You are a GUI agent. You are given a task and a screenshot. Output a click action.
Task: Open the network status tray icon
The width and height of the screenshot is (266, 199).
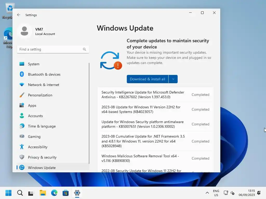click(226, 193)
